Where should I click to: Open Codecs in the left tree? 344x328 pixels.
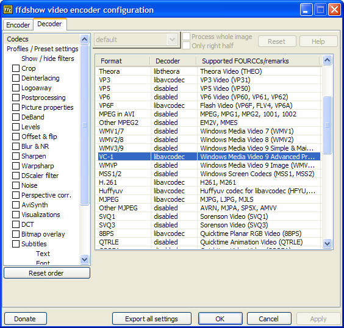click(18, 39)
